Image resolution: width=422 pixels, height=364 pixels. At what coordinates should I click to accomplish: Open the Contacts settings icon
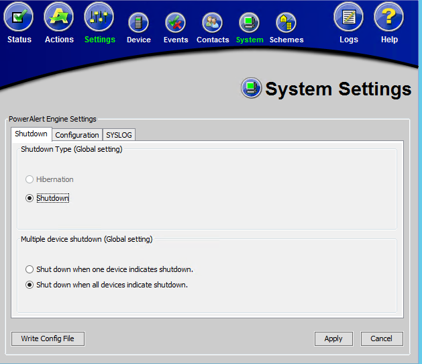pos(213,23)
